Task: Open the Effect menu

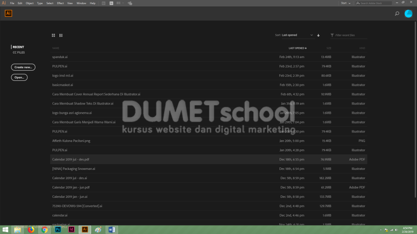Action: (60, 3)
